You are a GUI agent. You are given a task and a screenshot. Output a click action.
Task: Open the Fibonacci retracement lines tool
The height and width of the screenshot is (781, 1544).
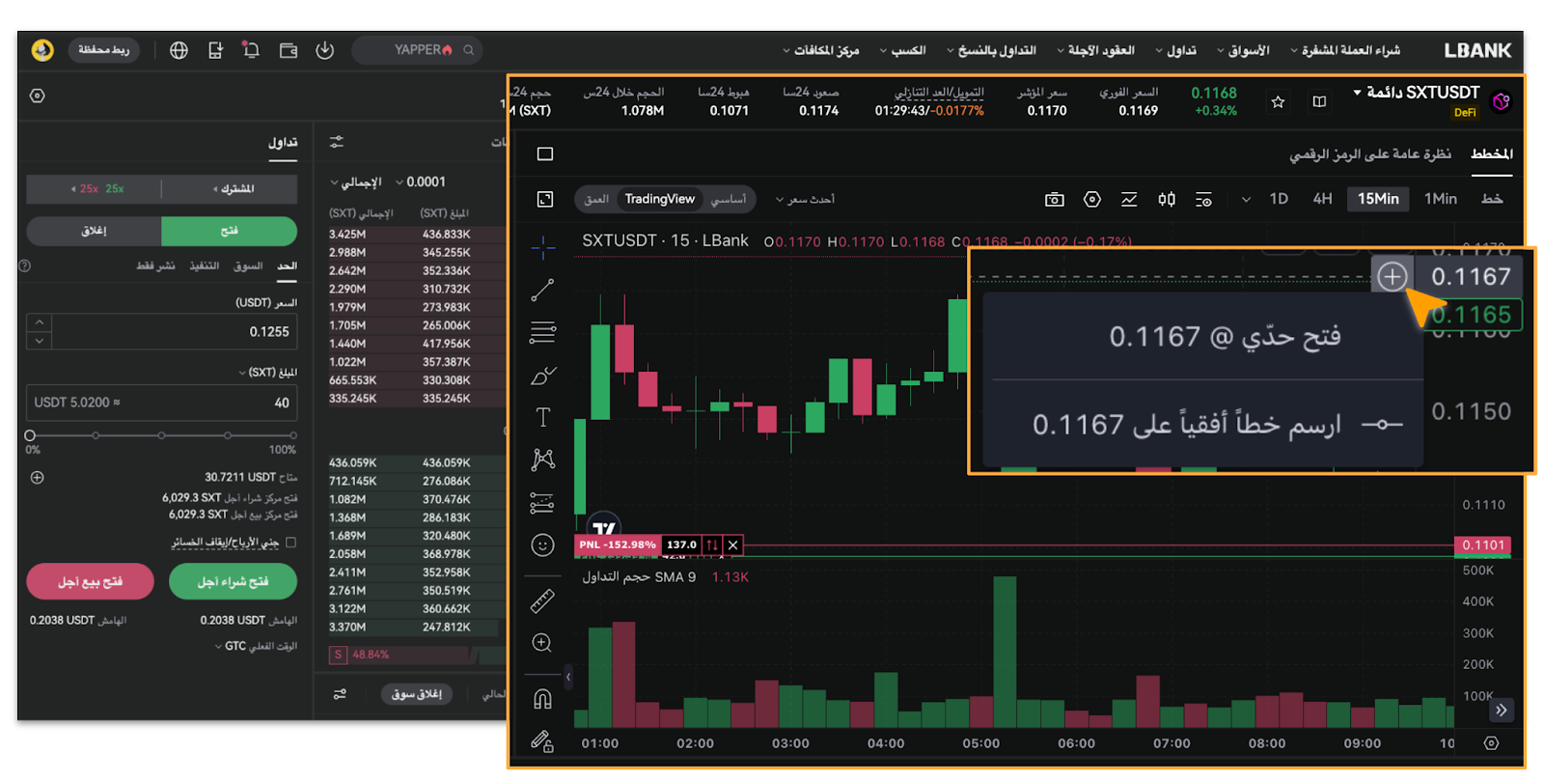point(543,333)
